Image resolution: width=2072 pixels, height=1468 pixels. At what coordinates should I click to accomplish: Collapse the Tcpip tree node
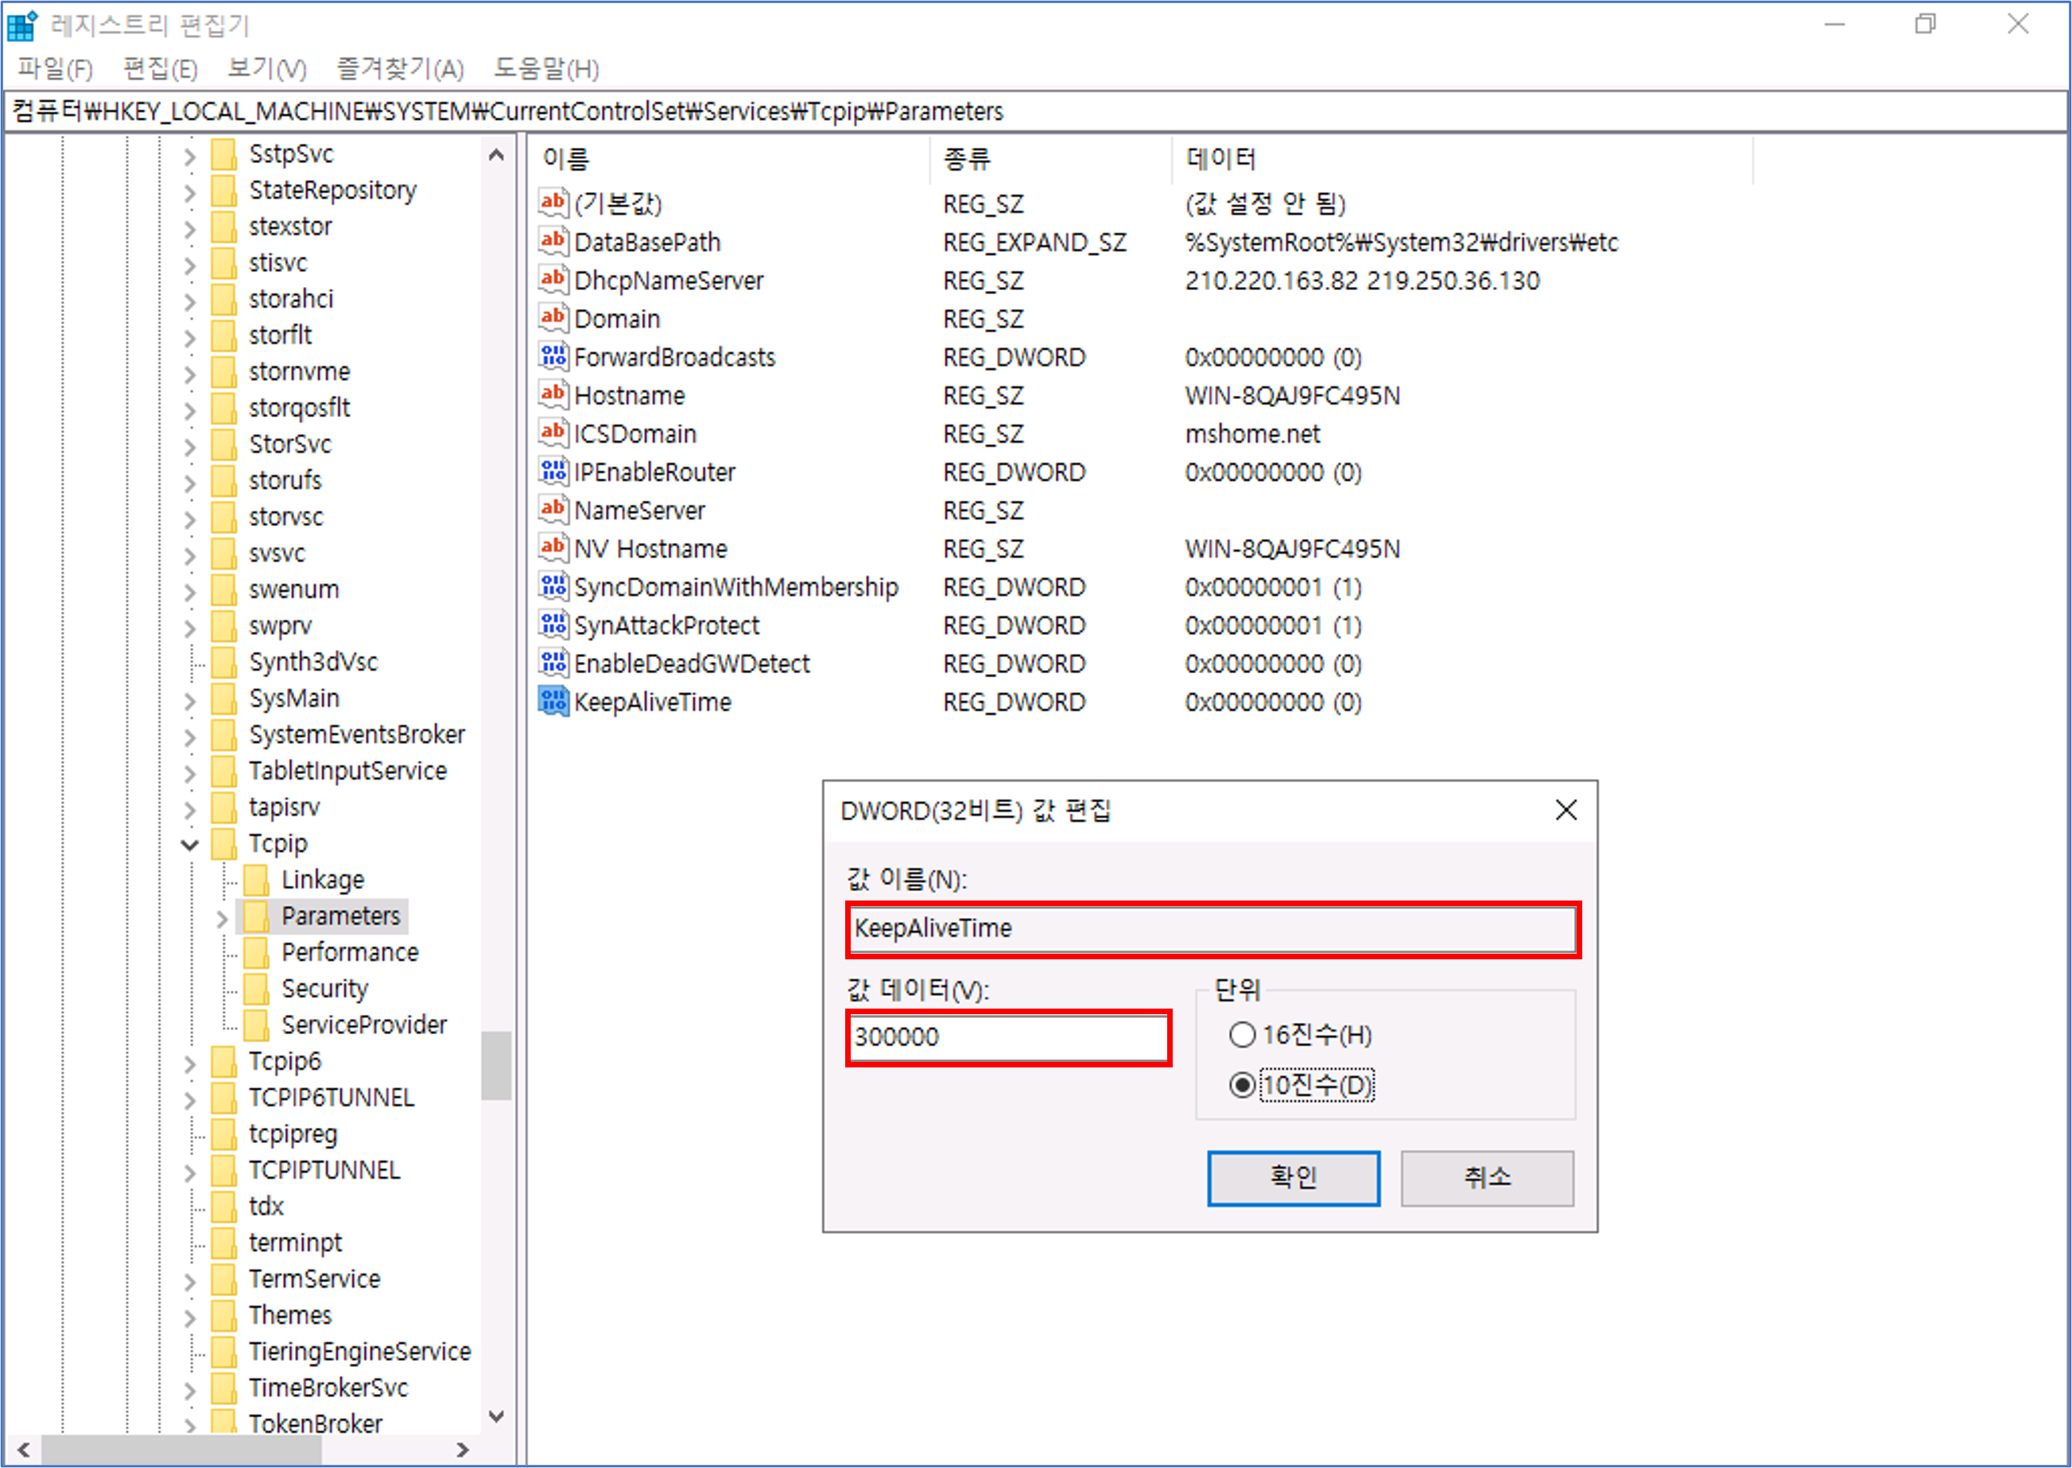pos(190,844)
